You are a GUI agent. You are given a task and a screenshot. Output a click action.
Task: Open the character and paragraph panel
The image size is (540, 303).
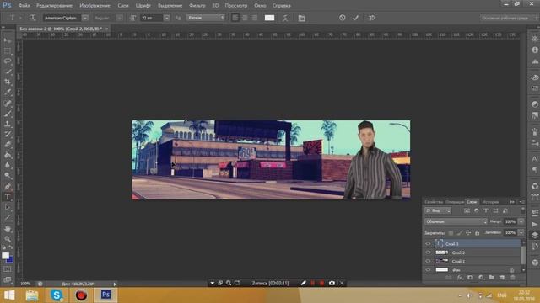click(x=302, y=18)
